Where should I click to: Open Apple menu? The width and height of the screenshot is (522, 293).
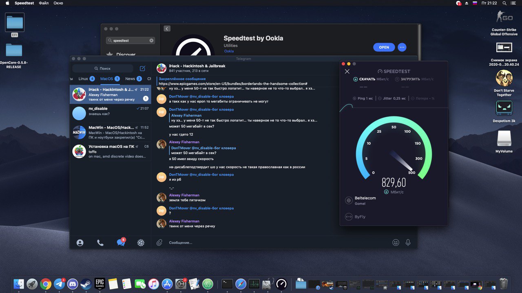[7, 3]
